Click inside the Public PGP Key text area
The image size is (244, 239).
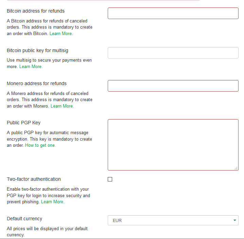tap(173, 145)
